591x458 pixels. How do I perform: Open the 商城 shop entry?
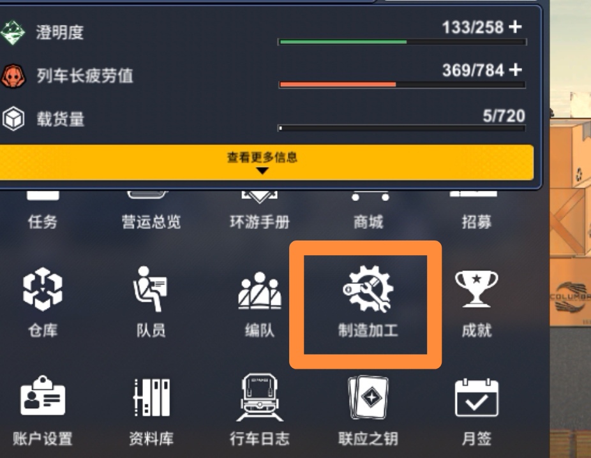368,221
